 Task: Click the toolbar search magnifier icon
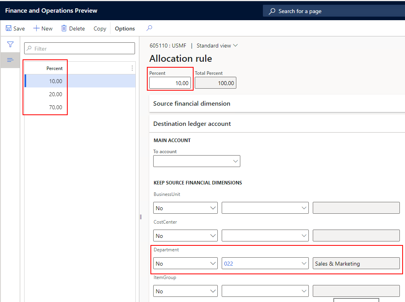[149, 28]
